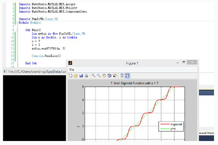Open file via folder icon in figure toolbar
This screenshot has height=145, width=218.
click(76, 76)
